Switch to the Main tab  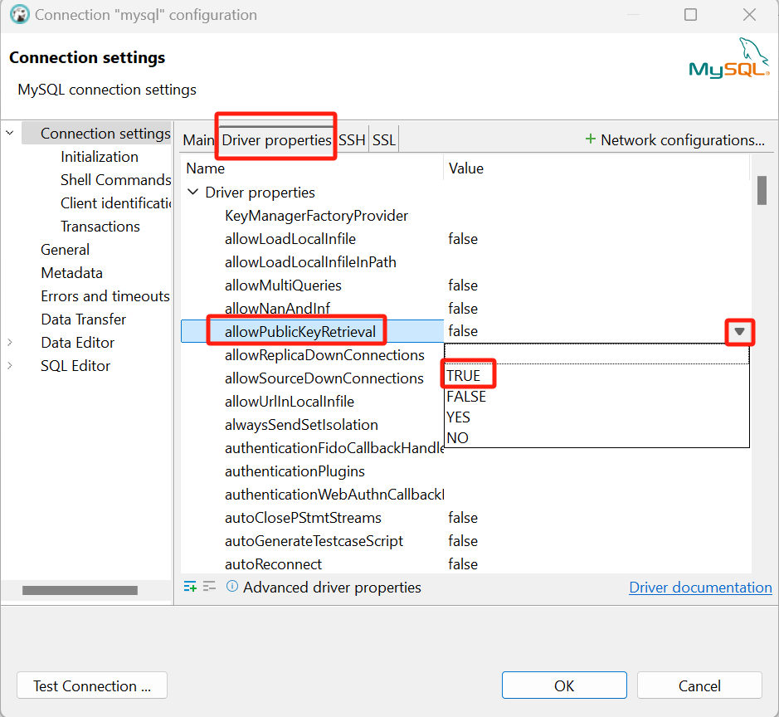198,140
